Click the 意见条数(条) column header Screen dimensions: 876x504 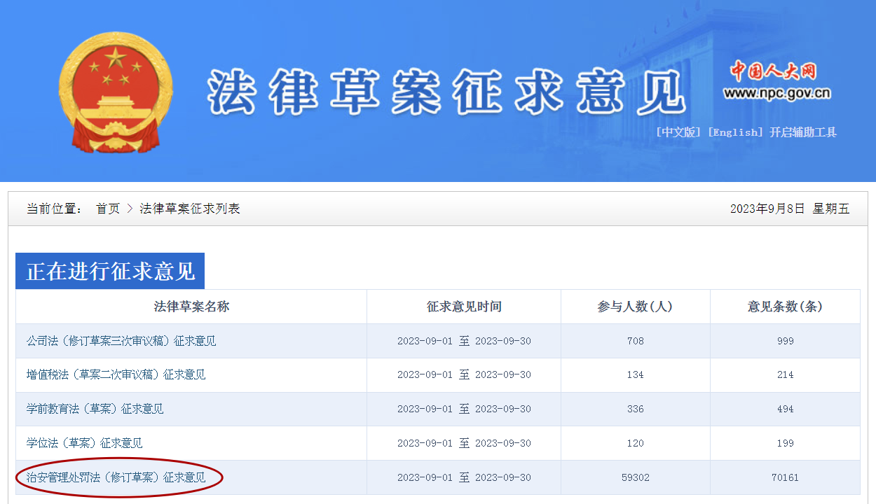tap(785, 307)
